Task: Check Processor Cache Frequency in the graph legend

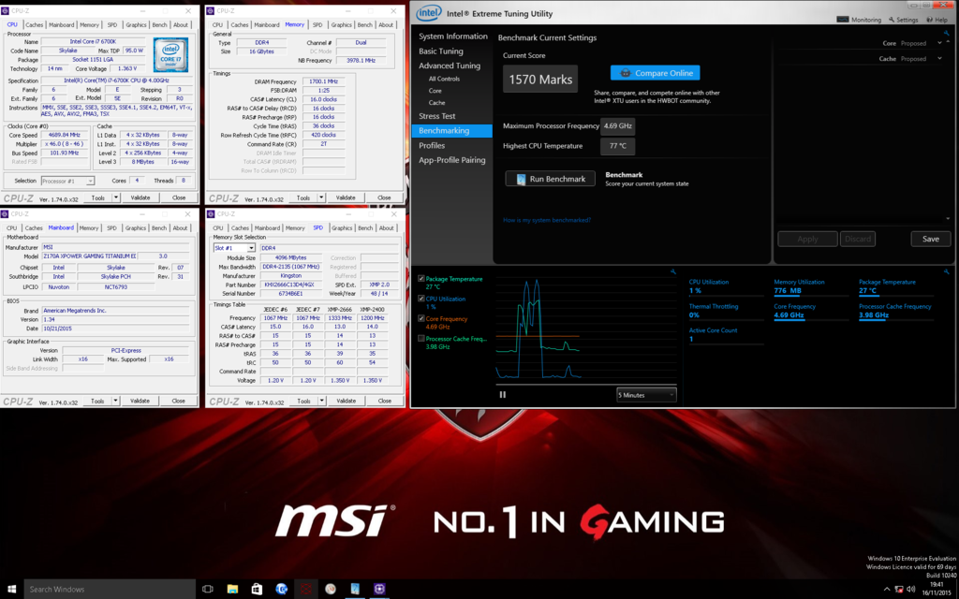Action: [421, 339]
